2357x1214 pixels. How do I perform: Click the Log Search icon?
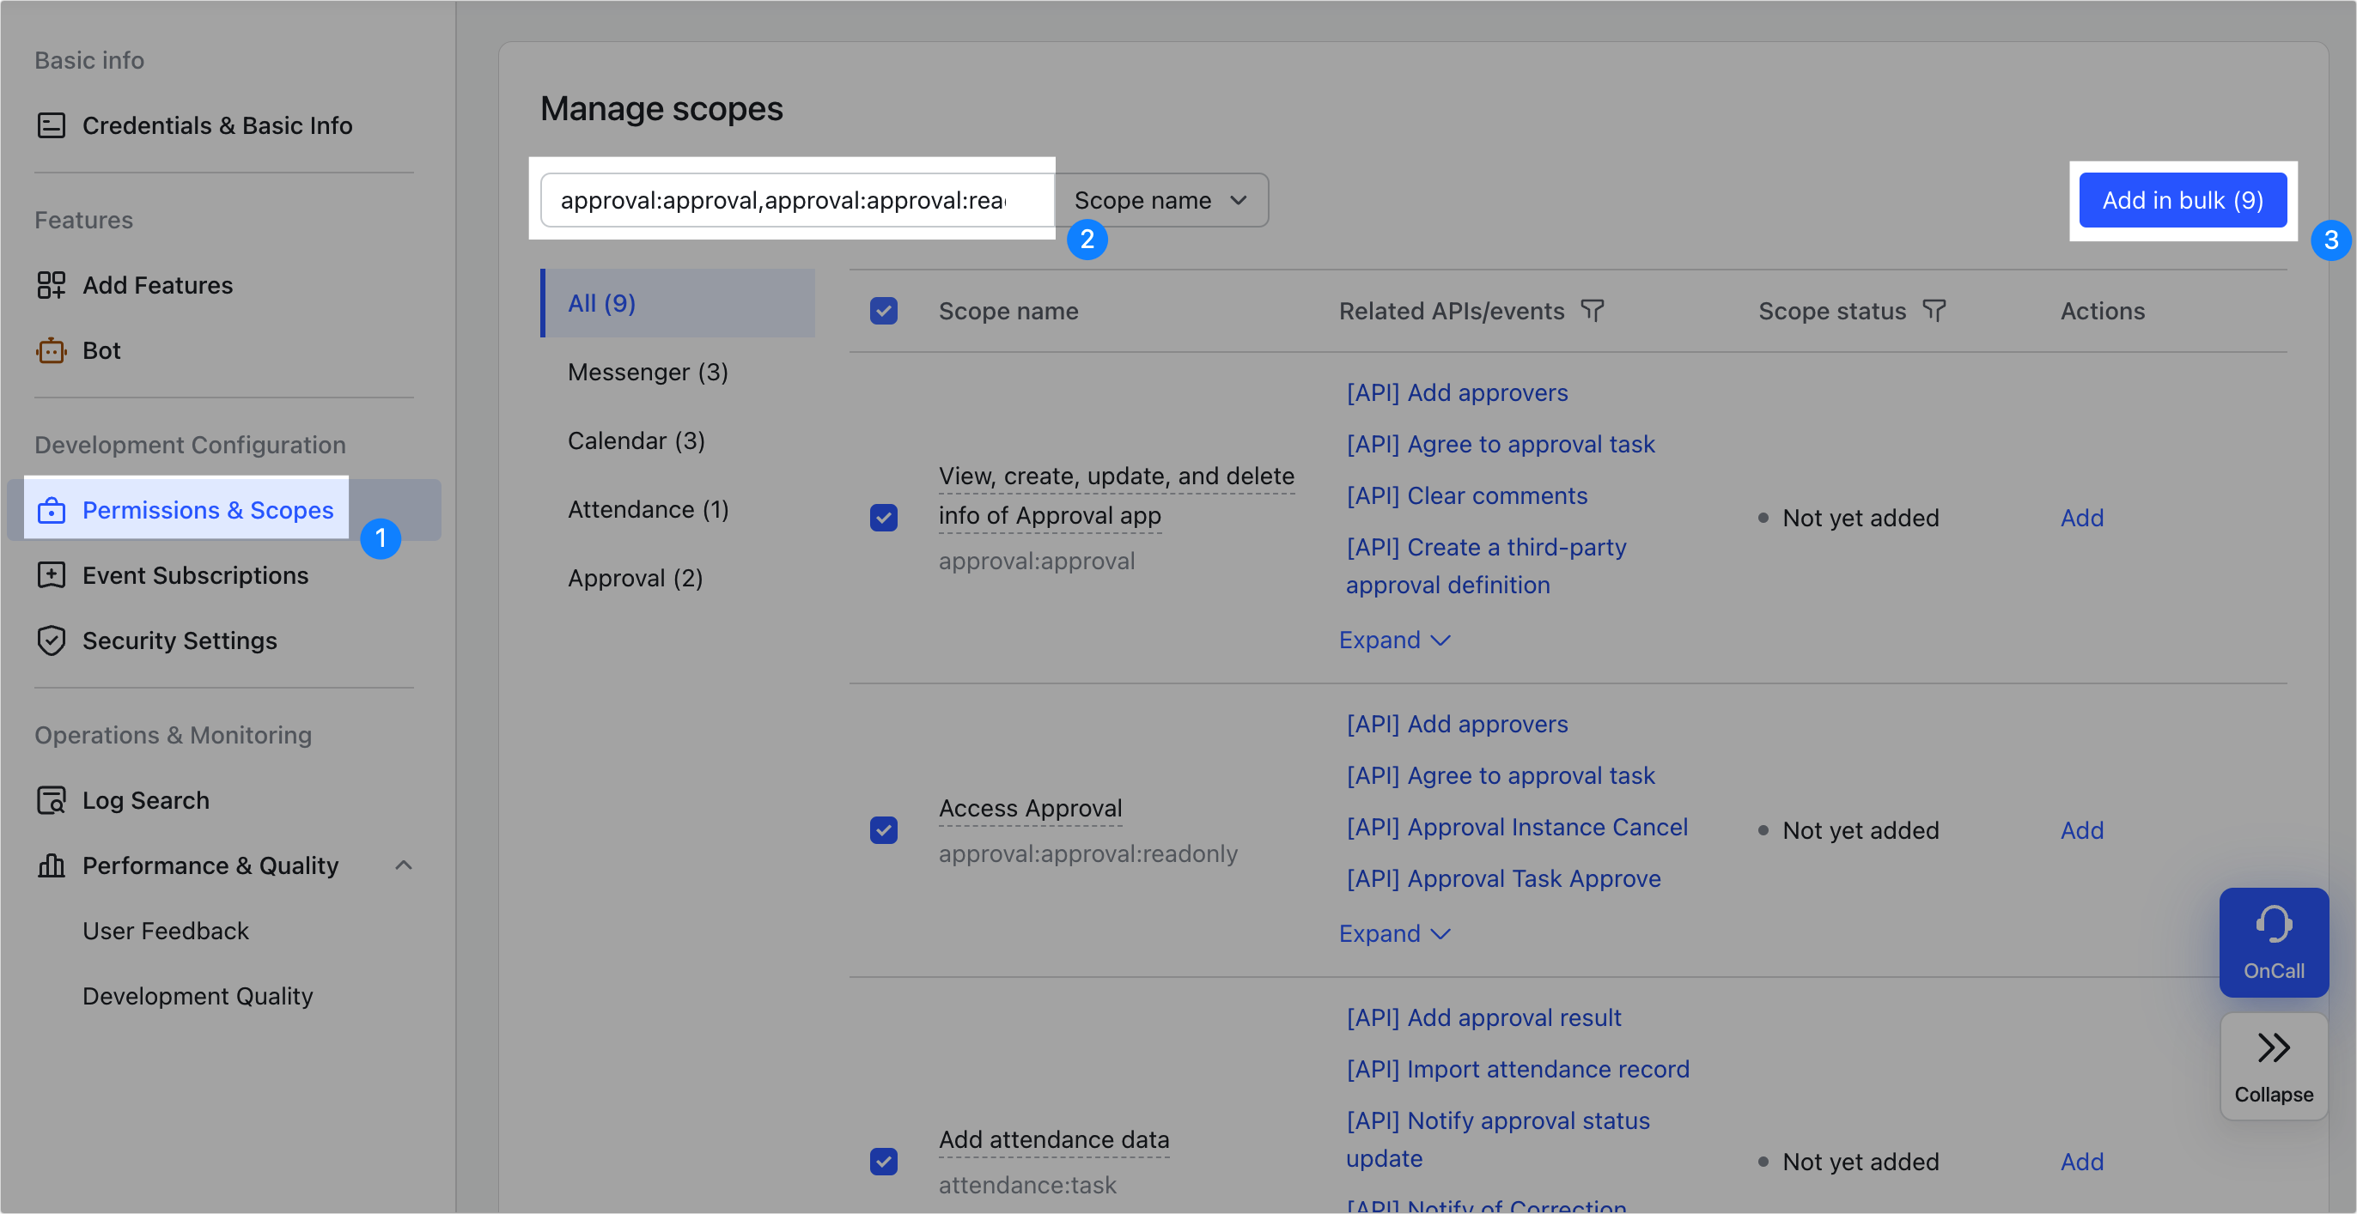coord(52,800)
